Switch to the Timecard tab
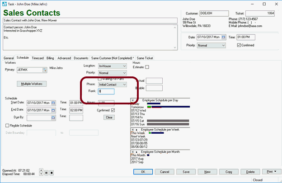The height and width of the screenshot is (183, 282). point(38,58)
